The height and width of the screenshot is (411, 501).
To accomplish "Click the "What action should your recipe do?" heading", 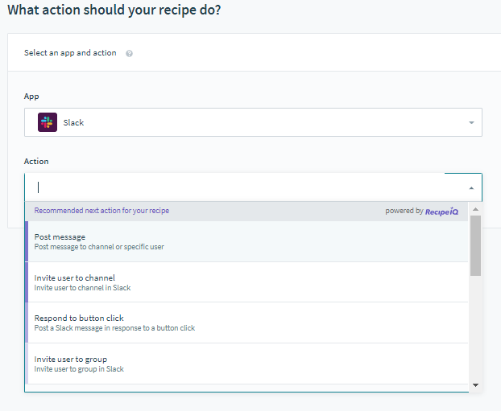I will pos(114,10).
